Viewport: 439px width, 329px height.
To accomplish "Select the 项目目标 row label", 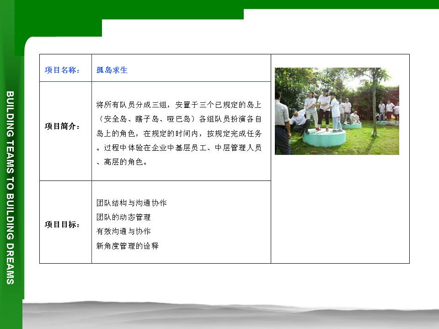I will (x=63, y=224).
